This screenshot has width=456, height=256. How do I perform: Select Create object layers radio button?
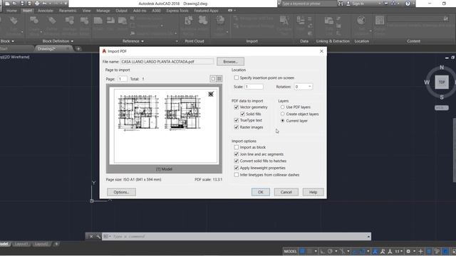282,114
